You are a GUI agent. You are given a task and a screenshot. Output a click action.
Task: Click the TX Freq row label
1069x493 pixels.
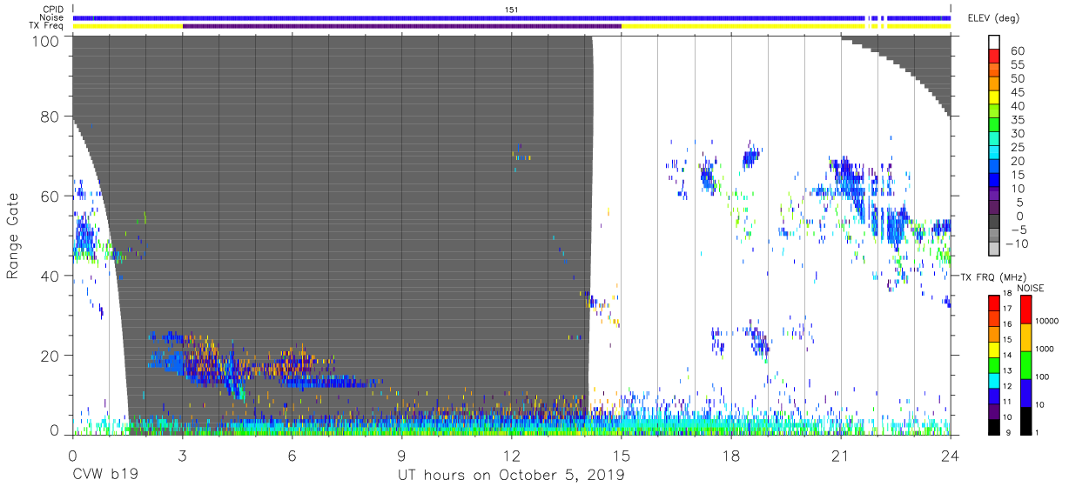click(x=48, y=26)
